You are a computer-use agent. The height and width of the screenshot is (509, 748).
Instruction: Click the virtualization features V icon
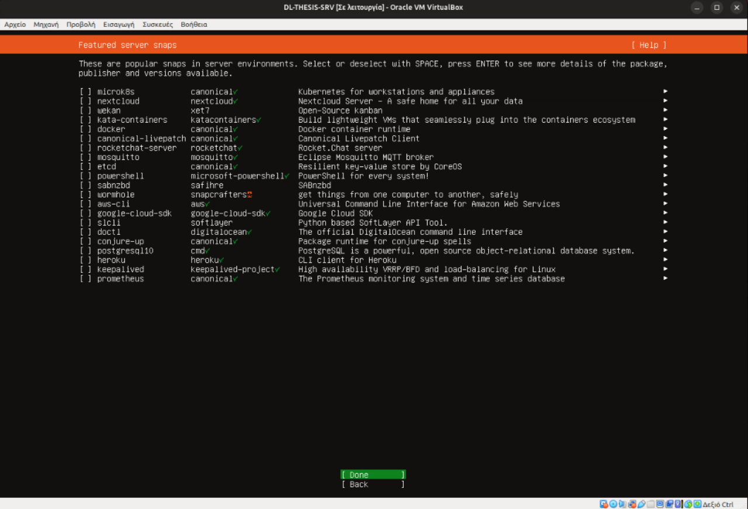(x=678, y=504)
